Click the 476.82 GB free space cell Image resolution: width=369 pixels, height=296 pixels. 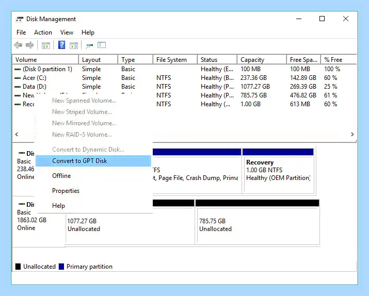[303, 95]
